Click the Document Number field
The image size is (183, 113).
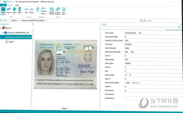(x=153, y=52)
